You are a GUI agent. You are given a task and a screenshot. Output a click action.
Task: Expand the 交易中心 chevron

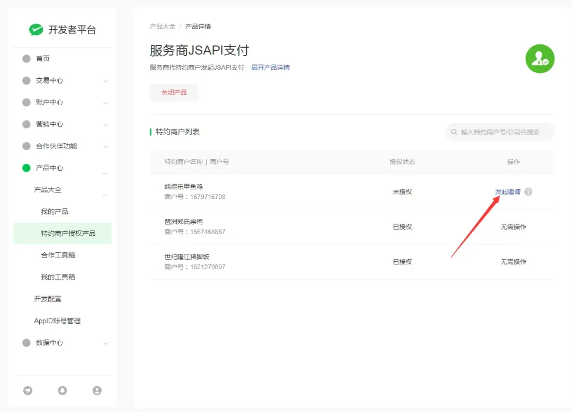point(105,81)
